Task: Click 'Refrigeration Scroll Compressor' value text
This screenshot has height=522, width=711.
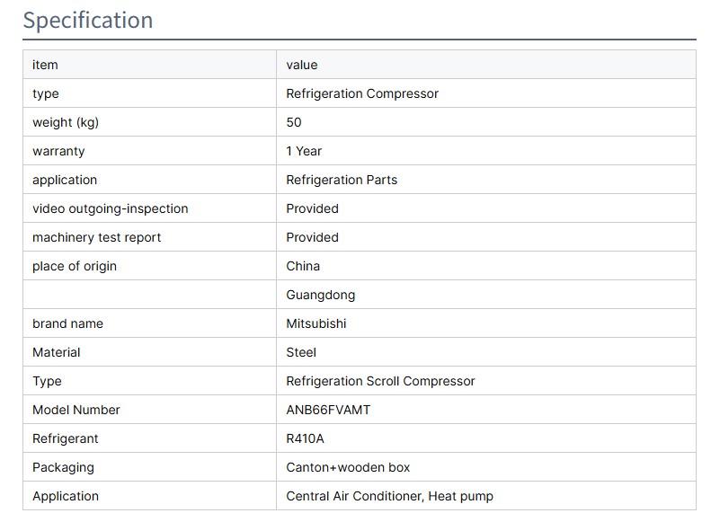Action: coord(380,381)
